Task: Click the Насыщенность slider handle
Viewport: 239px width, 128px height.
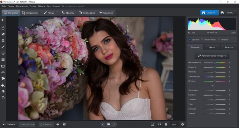Action: (214, 63)
